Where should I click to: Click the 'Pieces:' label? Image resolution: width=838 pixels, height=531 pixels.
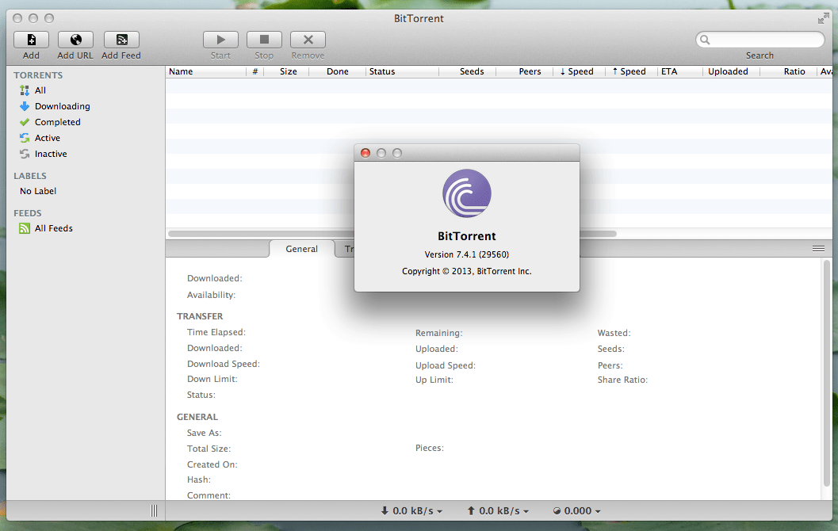tap(430, 448)
